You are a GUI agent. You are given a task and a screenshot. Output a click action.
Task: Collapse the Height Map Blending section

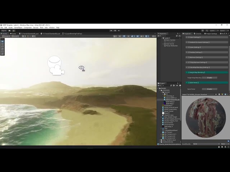tap(207, 72)
